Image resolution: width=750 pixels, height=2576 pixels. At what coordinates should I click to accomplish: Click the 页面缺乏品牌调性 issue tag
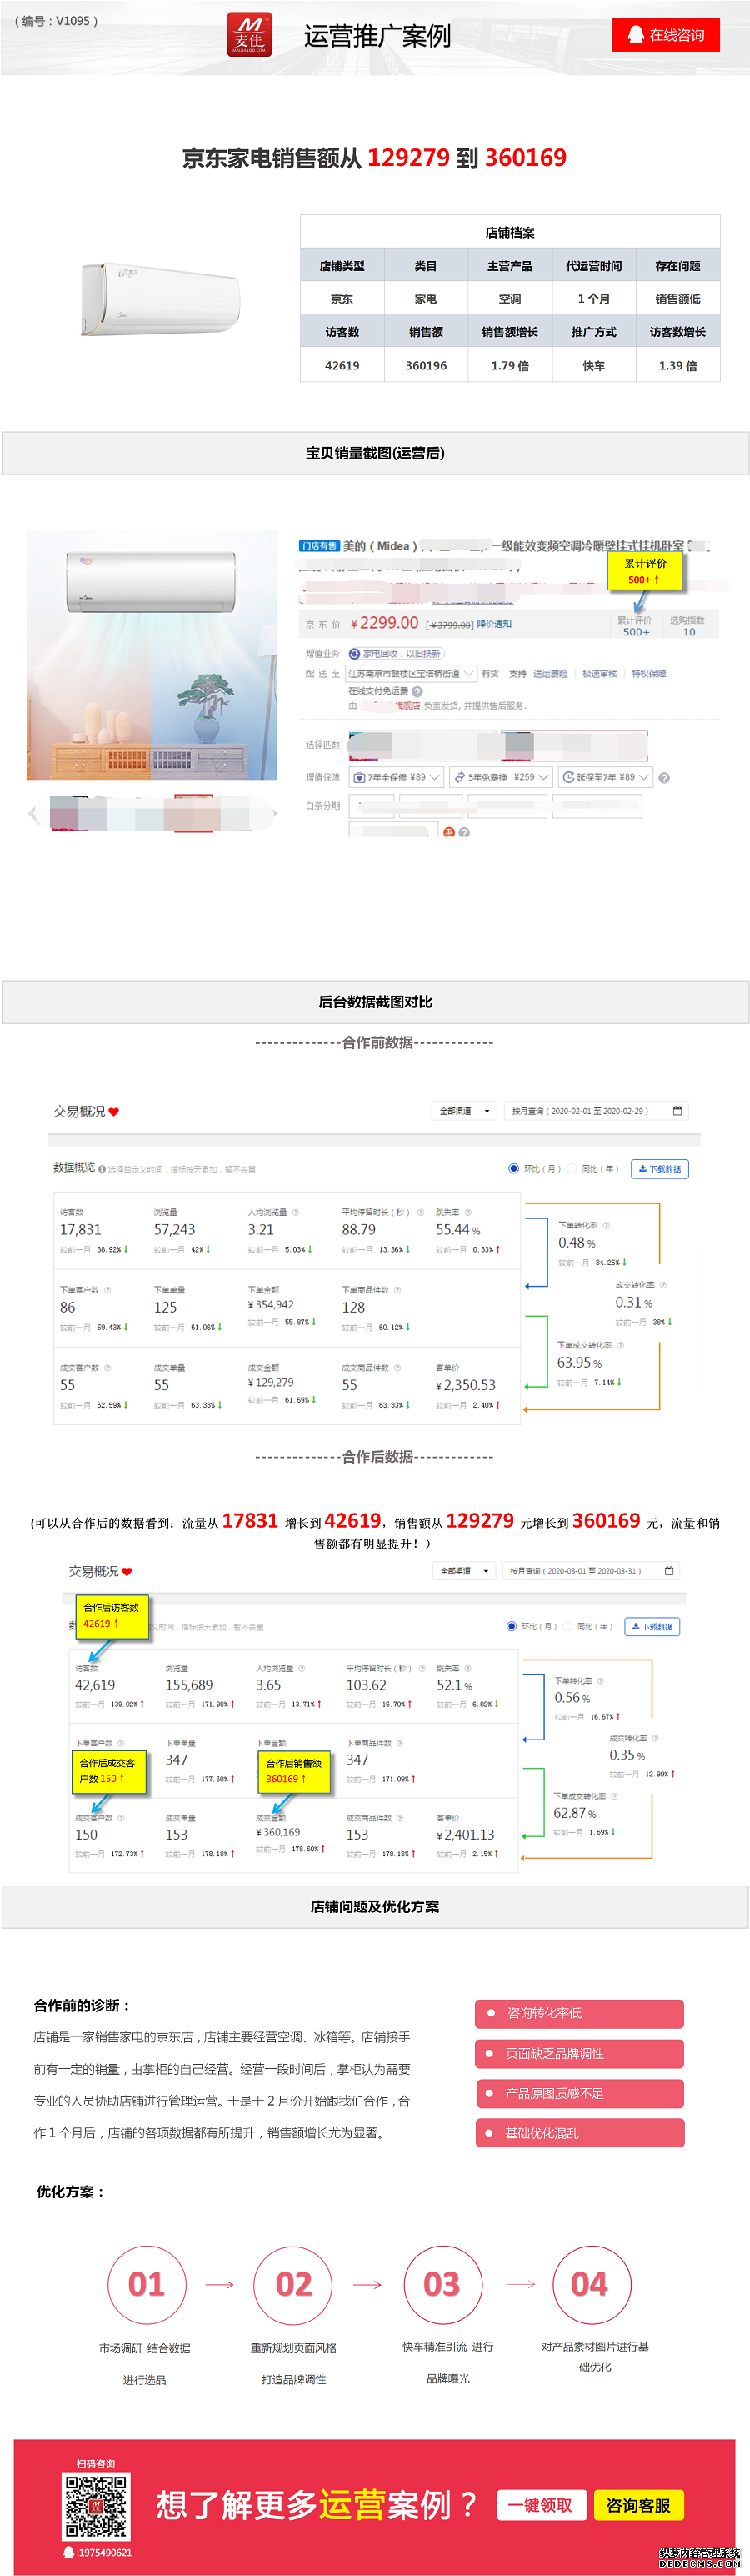point(579,2054)
